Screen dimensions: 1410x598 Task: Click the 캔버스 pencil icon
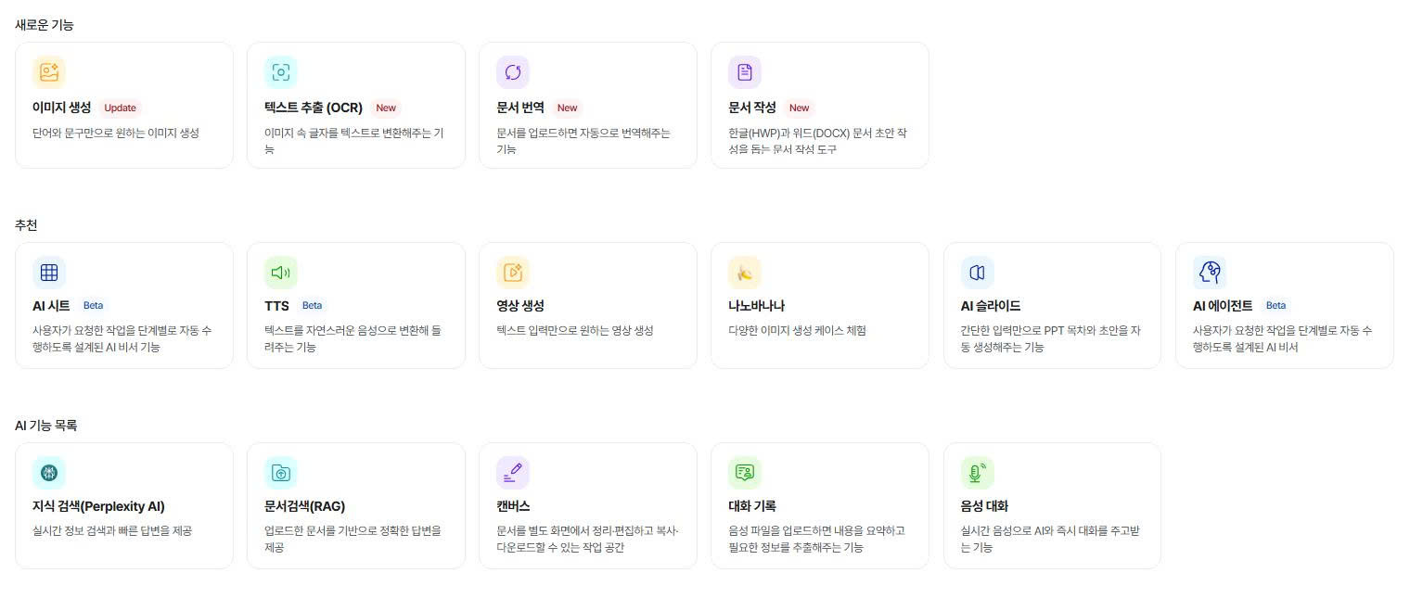pos(513,473)
